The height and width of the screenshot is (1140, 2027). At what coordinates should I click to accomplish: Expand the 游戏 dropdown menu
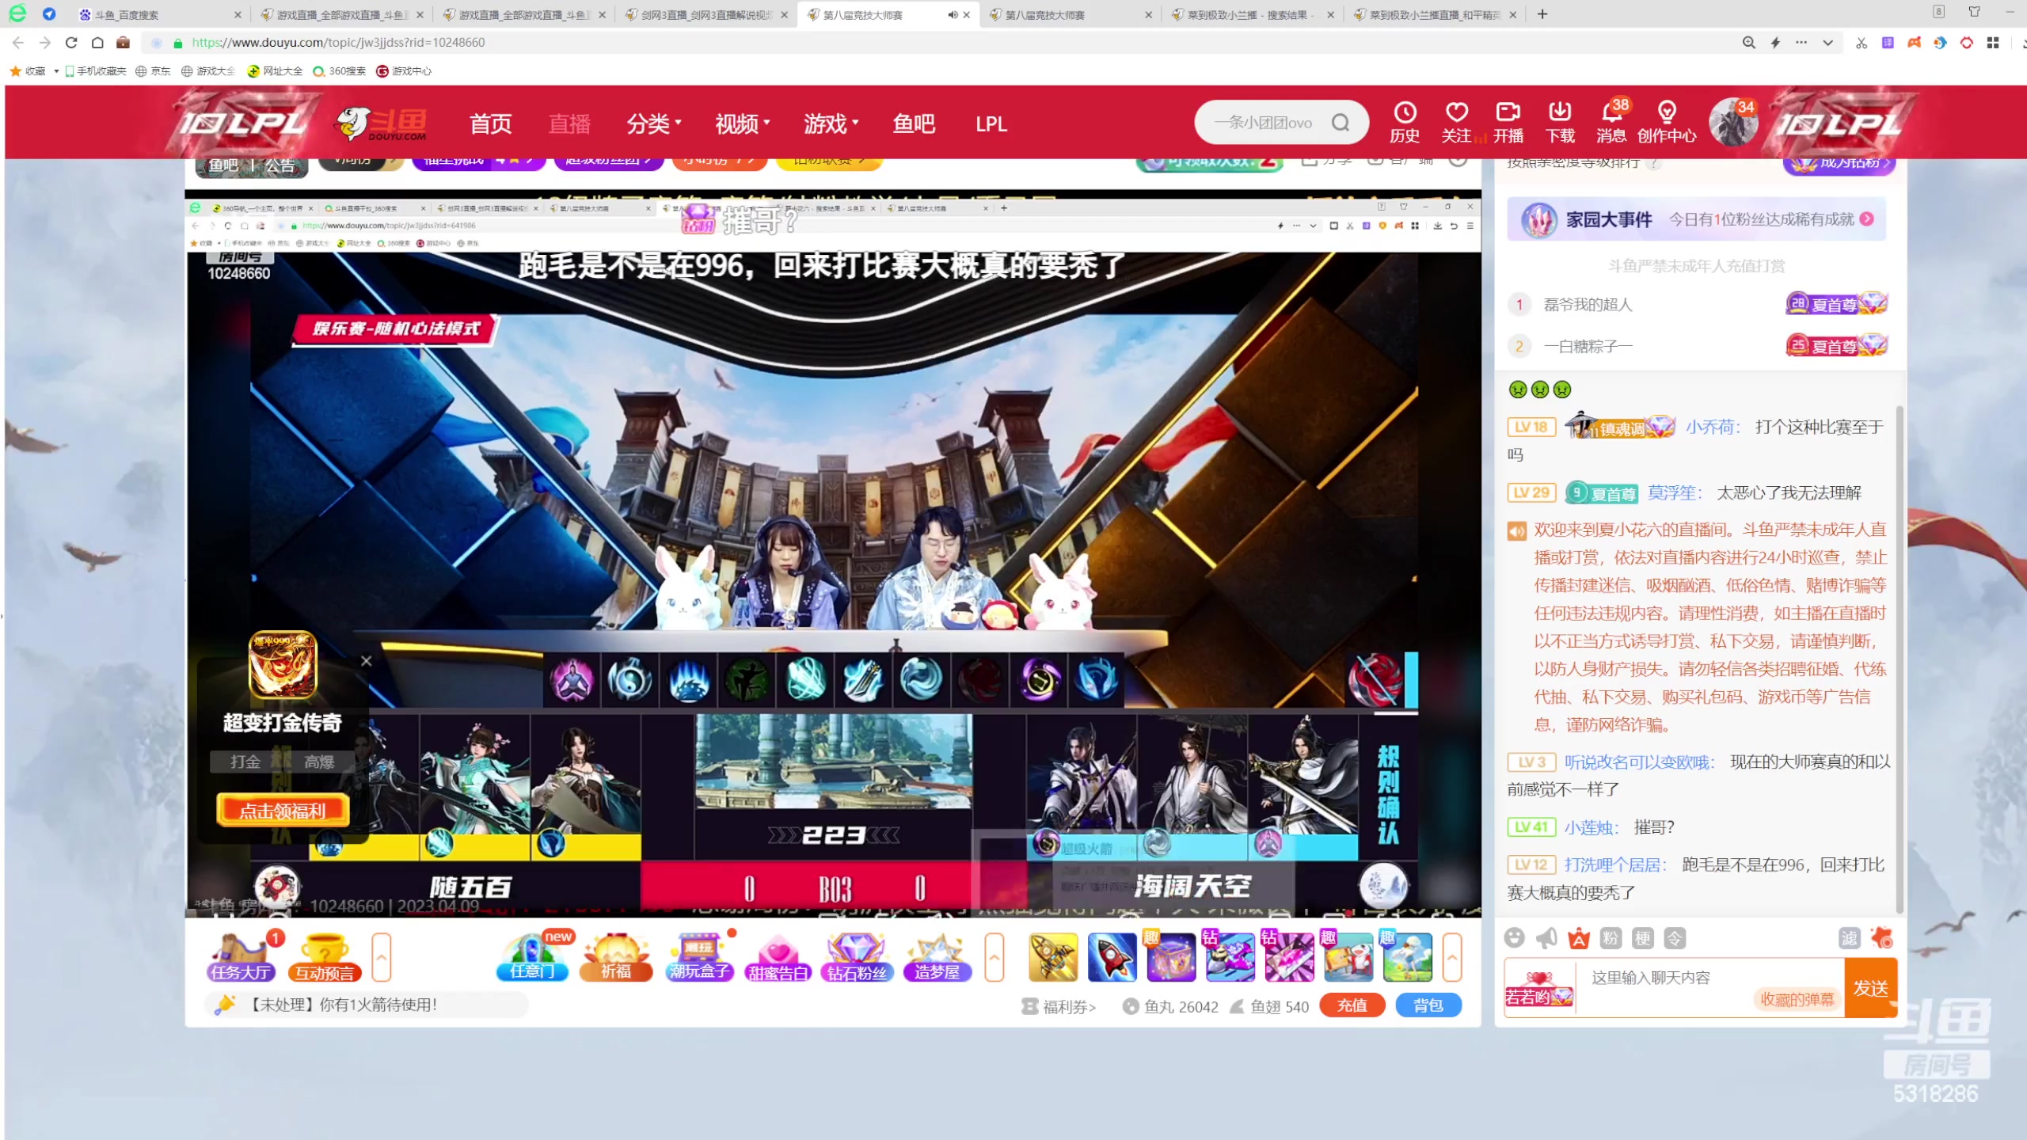pos(831,123)
